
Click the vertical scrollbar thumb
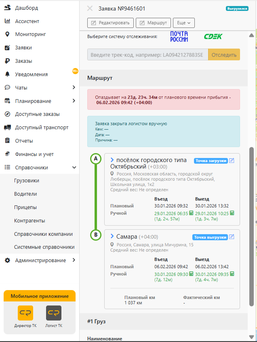click(x=252, y=227)
